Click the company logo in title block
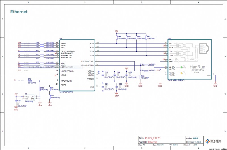 click(213, 141)
